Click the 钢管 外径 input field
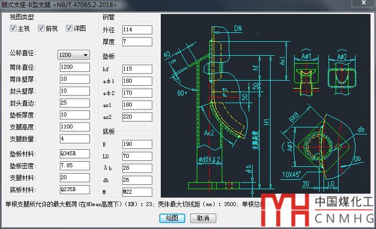The image size is (376, 229). coord(137,30)
